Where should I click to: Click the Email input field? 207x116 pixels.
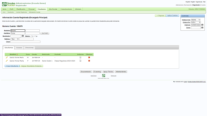pos(25,42)
